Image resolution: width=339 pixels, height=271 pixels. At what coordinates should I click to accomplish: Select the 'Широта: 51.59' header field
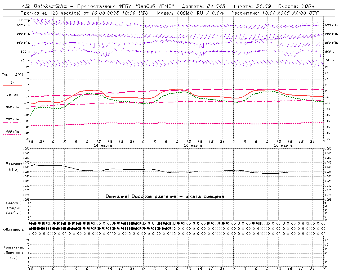point(252,6)
